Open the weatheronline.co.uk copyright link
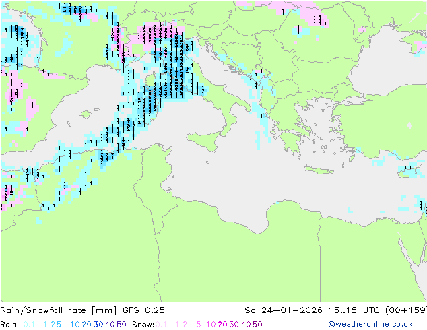427x330 pixels. click(370, 324)
